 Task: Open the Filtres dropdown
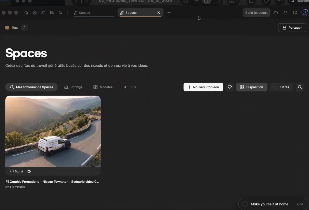(281, 87)
